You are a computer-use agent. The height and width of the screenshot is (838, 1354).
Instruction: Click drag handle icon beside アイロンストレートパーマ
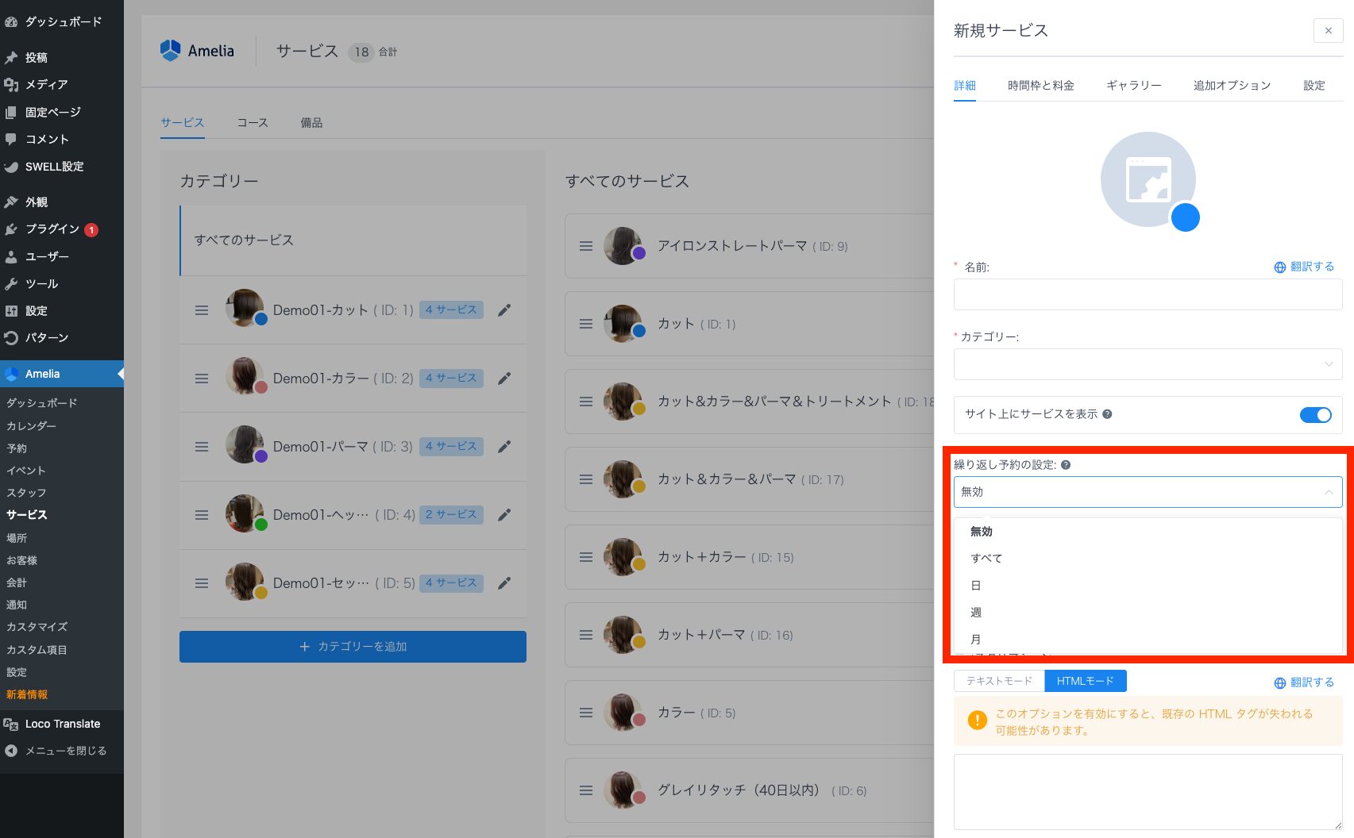[586, 246]
